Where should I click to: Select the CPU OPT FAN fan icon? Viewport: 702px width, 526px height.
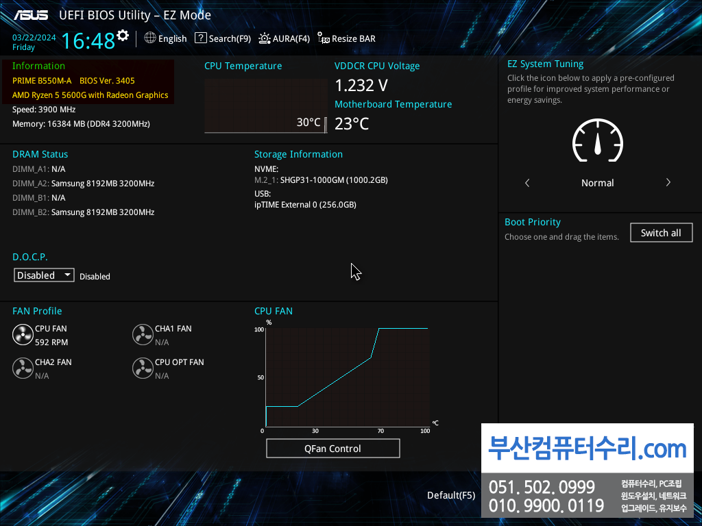click(143, 368)
